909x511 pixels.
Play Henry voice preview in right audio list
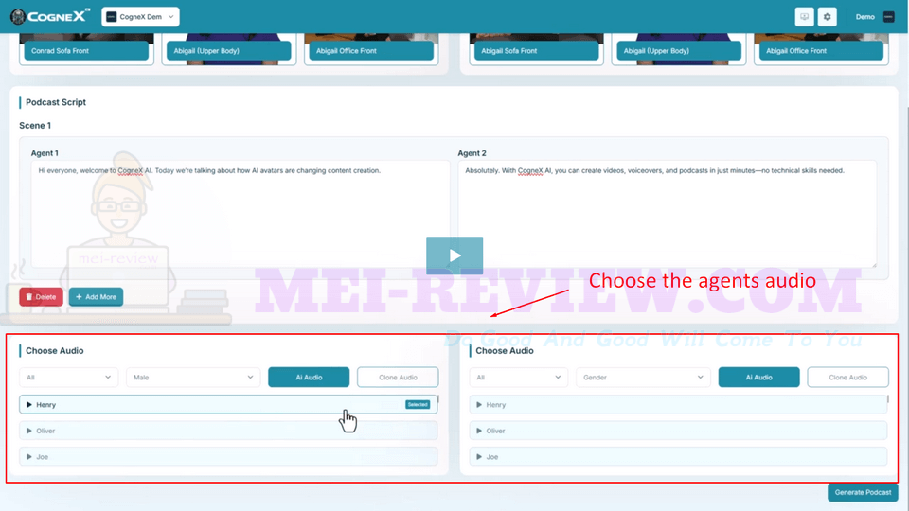[x=479, y=404]
